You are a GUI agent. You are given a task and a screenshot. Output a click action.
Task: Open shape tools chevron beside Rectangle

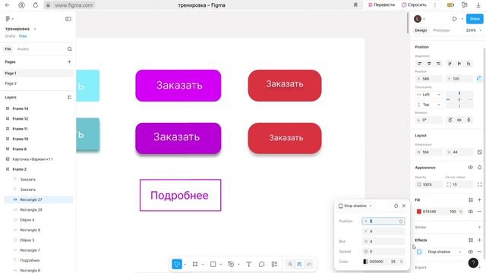tap(221, 265)
